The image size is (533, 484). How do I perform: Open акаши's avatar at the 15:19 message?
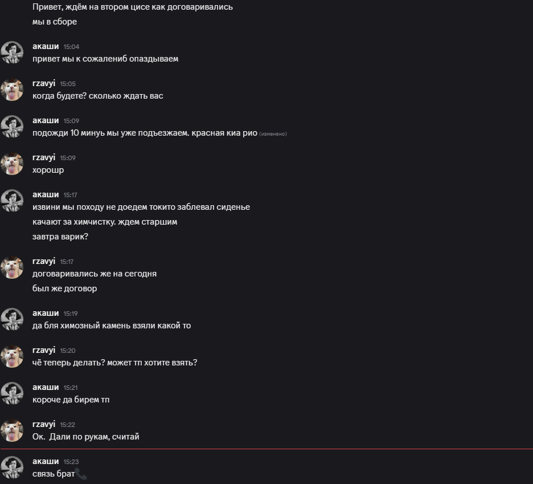coord(12,319)
